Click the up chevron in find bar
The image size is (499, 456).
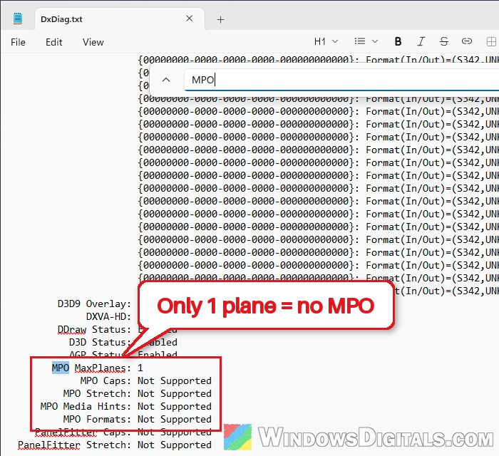[x=166, y=80]
